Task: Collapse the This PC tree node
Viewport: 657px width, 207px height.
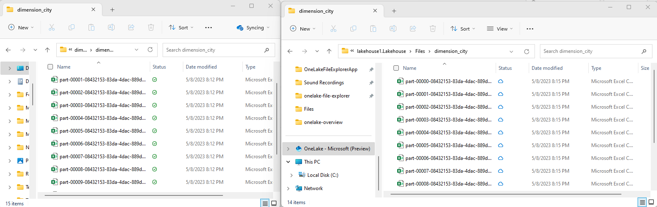Action: pyautogui.click(x=288, y=162)
